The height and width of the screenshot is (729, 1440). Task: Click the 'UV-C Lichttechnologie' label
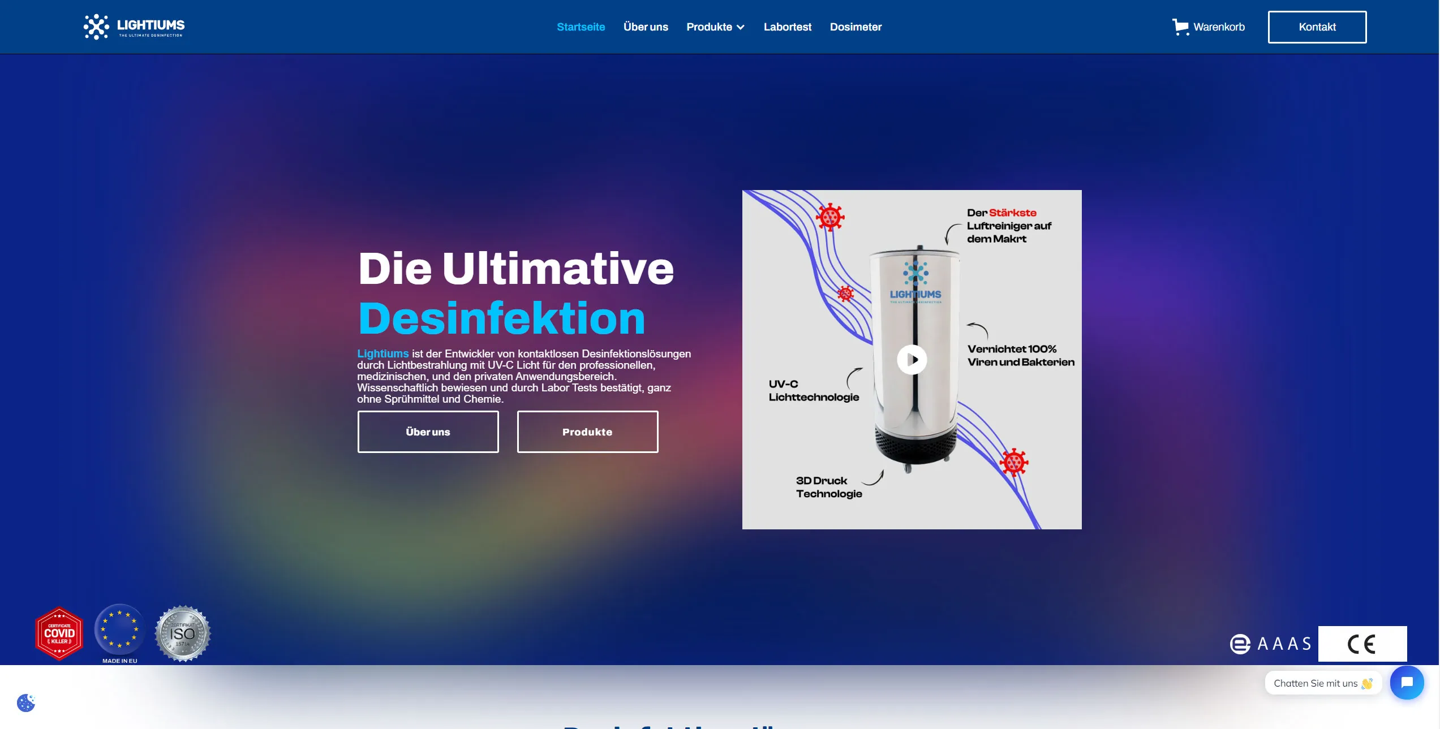point(814,390)
